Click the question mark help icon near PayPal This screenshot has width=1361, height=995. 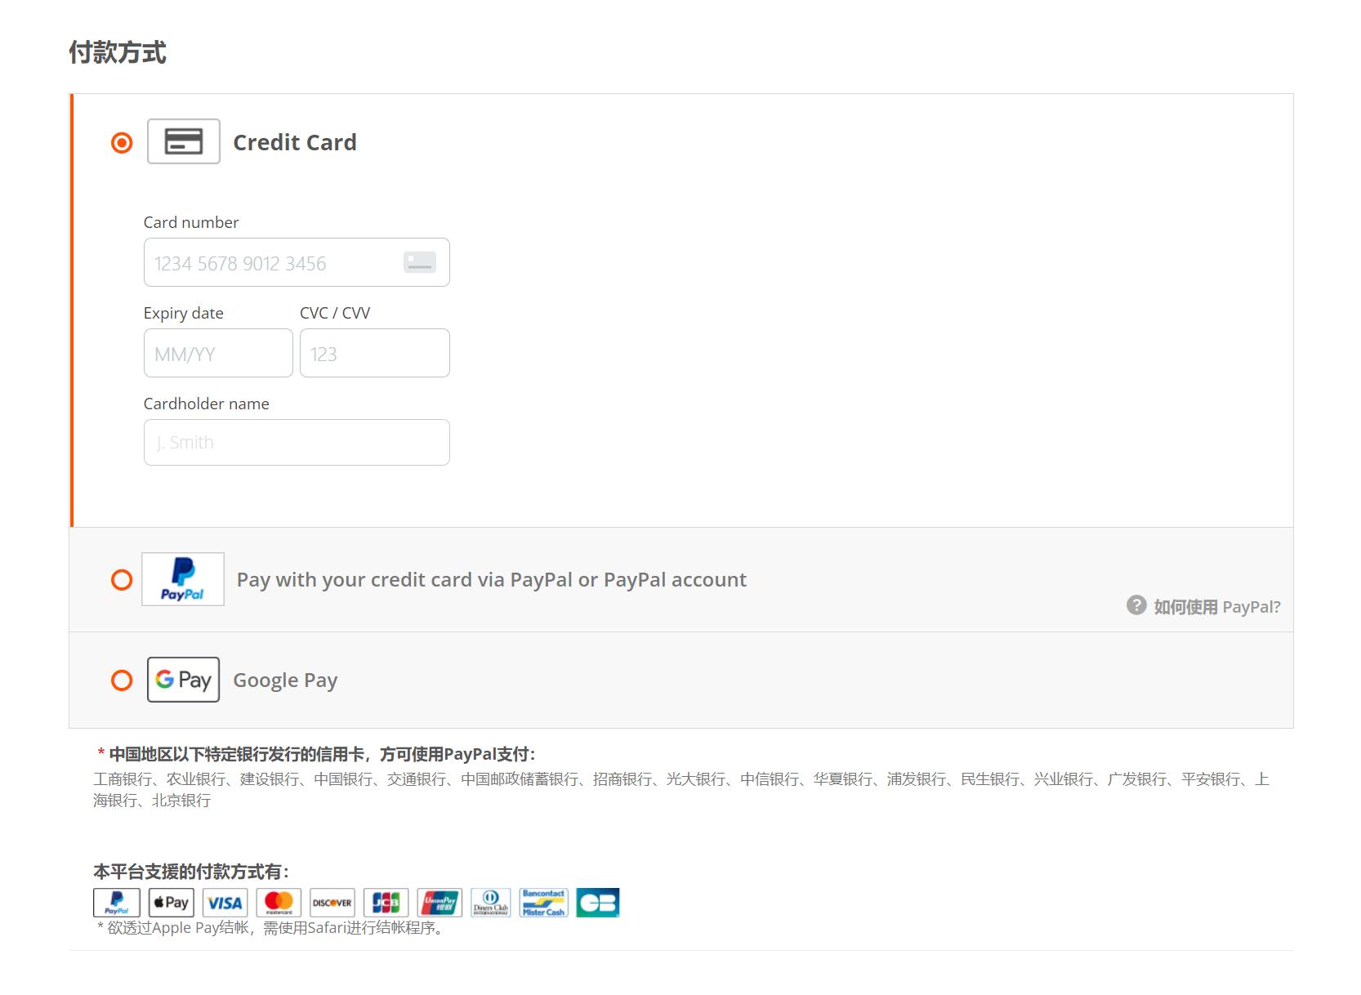pyautogui.click(x=1136, y=605)
